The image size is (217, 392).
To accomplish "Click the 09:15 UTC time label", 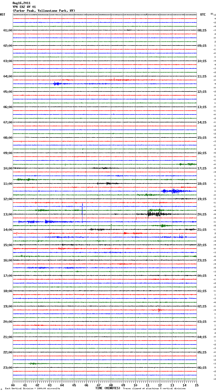I will (x=202, y=46).
